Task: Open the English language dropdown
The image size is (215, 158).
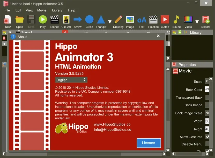Action: 71,80
